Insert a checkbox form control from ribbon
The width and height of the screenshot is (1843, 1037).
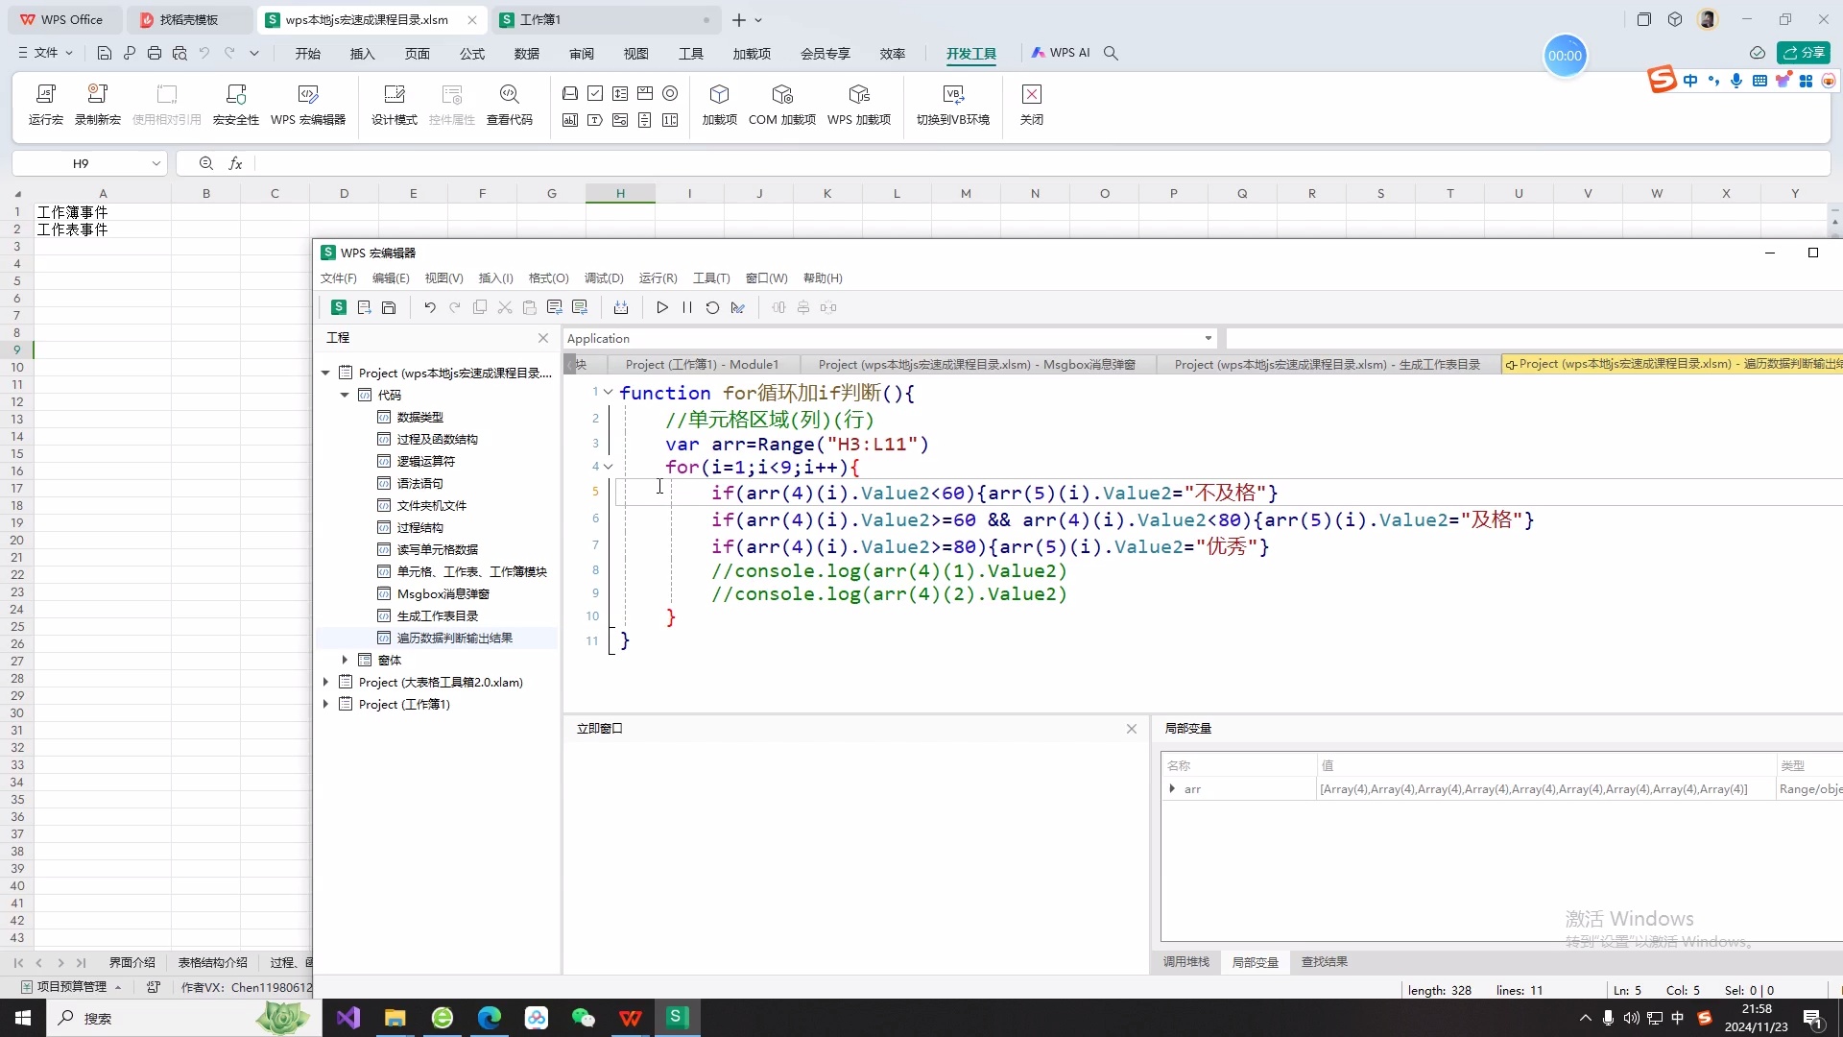[x=595, y=93]
